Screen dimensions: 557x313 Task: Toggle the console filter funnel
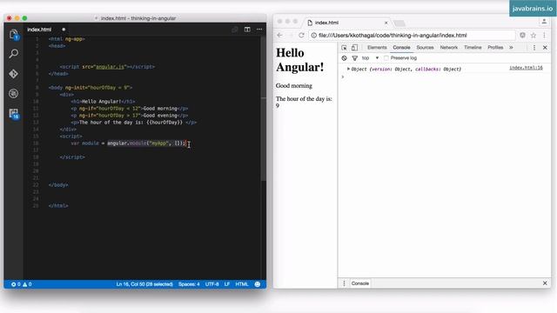[354, 58]
